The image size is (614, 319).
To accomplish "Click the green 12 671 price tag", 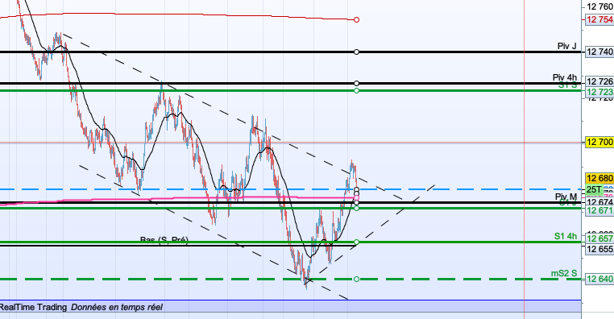I will 599,210.
